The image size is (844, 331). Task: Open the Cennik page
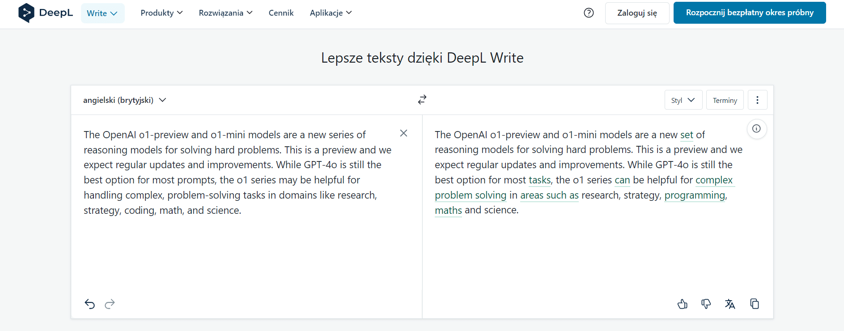point(281,13)
